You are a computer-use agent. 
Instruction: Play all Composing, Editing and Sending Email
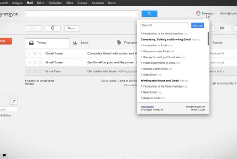tap(196, 40)
